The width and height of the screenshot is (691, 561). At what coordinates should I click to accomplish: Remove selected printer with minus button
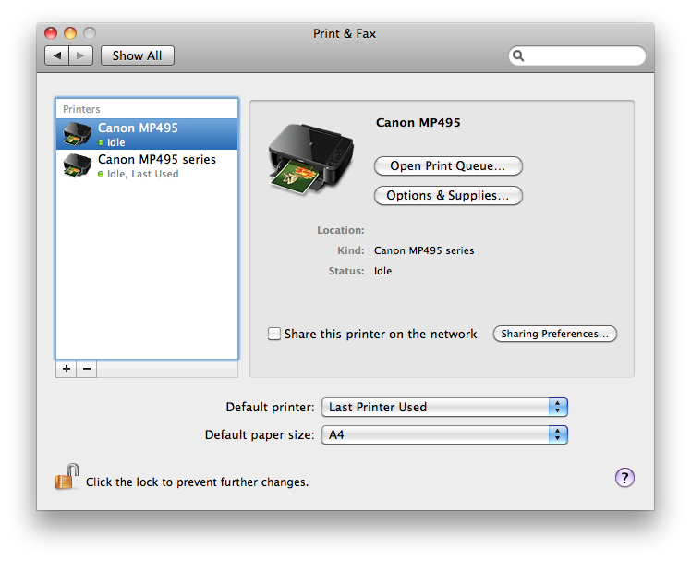(87, 369)
